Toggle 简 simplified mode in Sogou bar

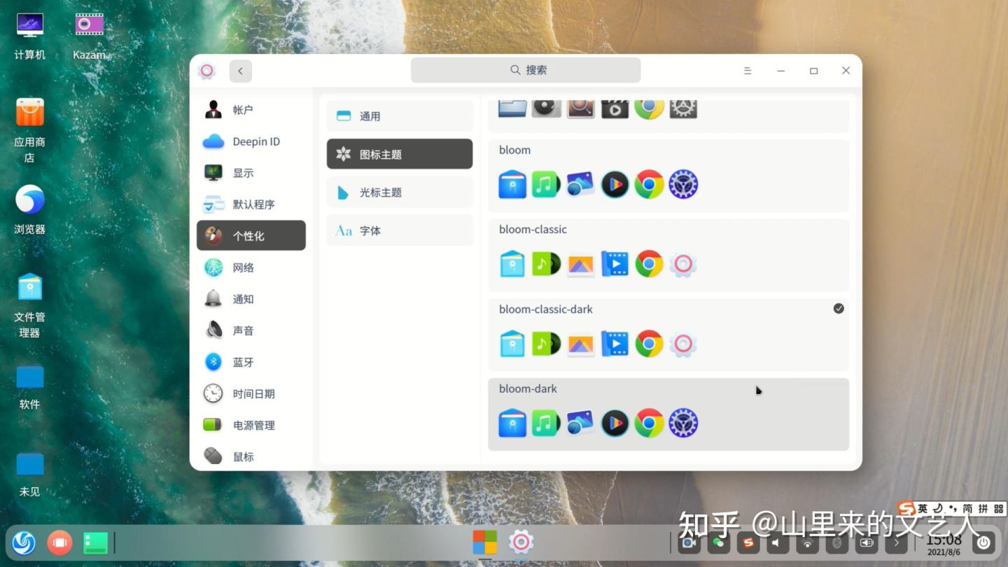pyautogui.click(x=967, y=509)
